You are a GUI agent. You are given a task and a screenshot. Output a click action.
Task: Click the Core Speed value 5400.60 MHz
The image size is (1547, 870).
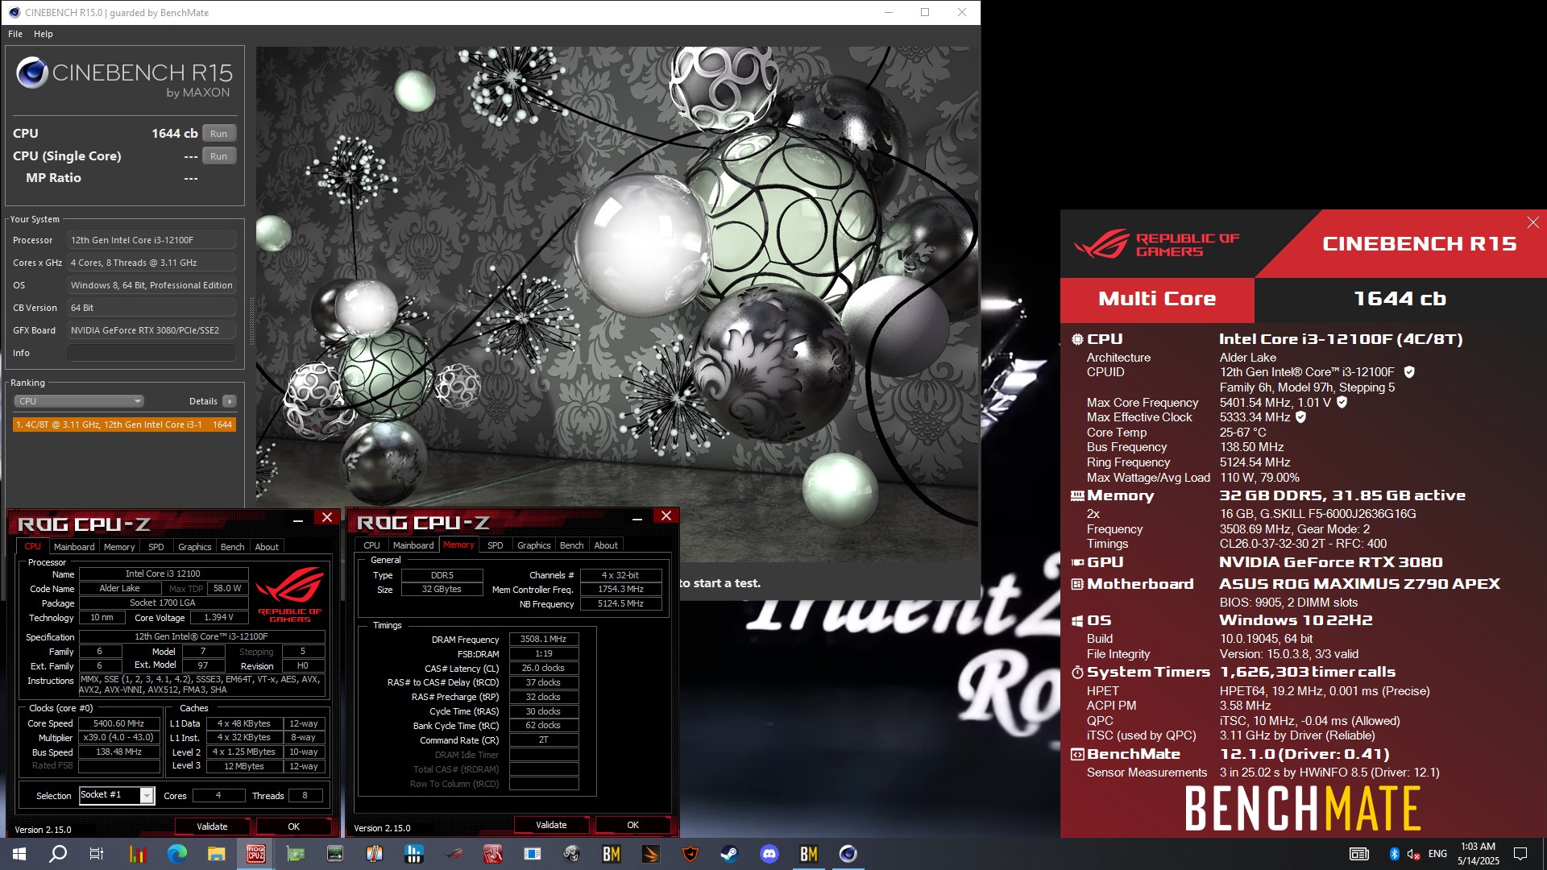pyautogui.click(x=119, y=723)
